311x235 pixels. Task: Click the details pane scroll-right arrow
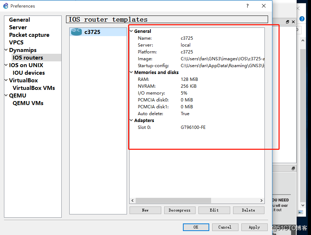point(262,200)
